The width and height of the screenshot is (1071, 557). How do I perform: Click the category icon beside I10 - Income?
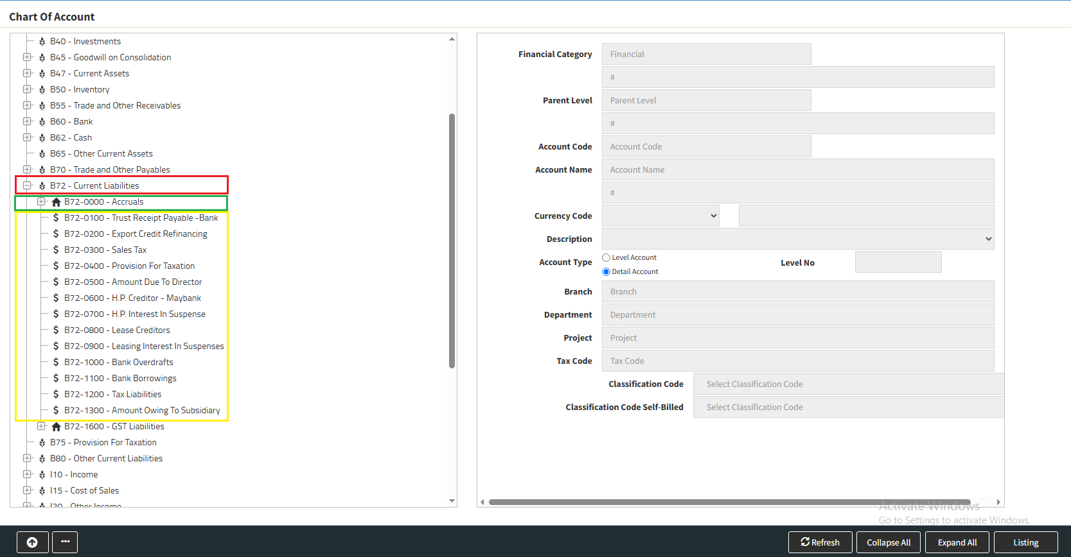(42, 475)
